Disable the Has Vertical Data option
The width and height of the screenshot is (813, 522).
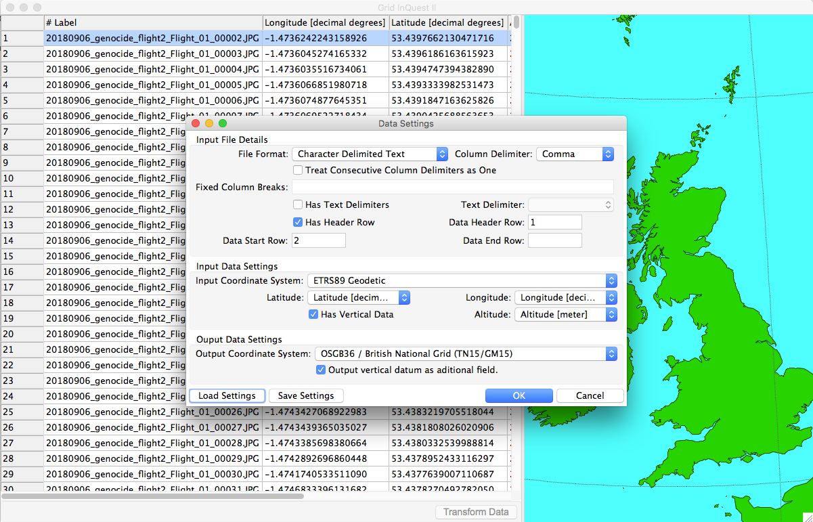coord(313,314)
